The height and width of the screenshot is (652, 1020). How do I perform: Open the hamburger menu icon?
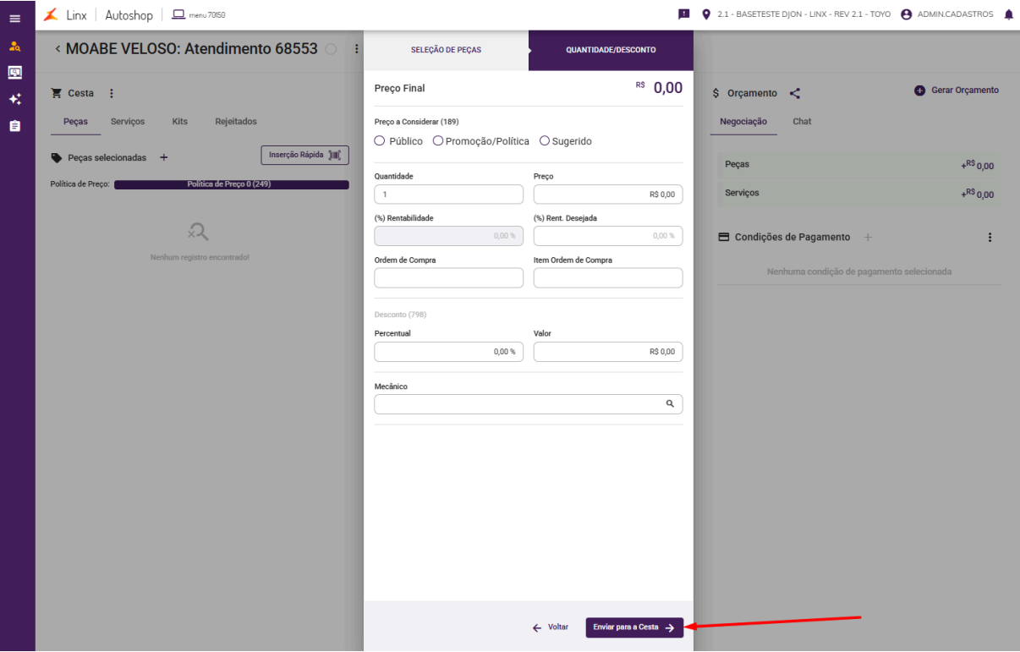15,18
